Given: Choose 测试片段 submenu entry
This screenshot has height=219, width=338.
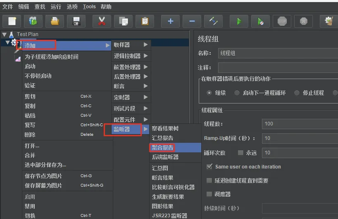Looking at the screenshot, I should click(x=131, y=108).
